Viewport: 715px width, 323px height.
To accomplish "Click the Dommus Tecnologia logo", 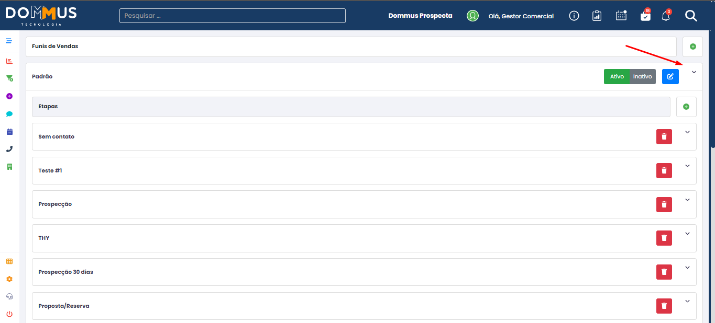I will click(41, 16).
